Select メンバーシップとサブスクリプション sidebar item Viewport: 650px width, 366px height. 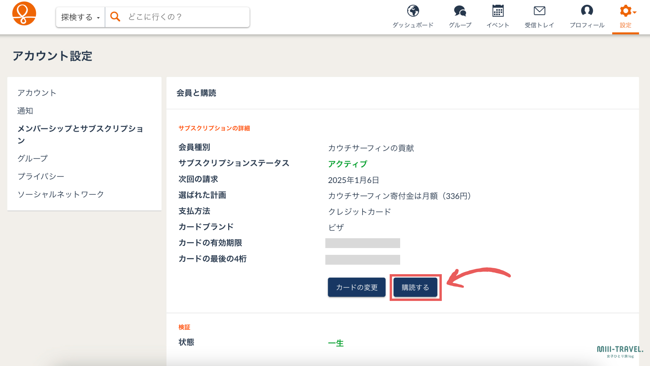pyautogui.click(x=81, y=135)
